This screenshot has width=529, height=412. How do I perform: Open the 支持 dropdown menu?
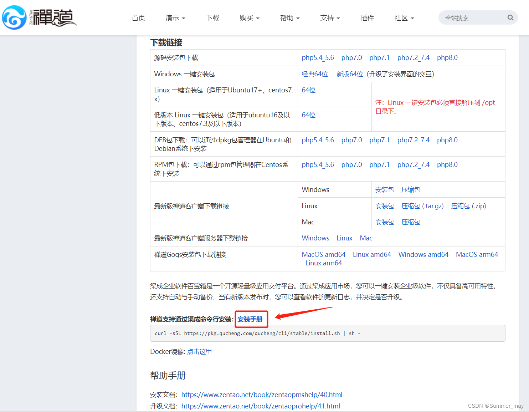(330, 18)
